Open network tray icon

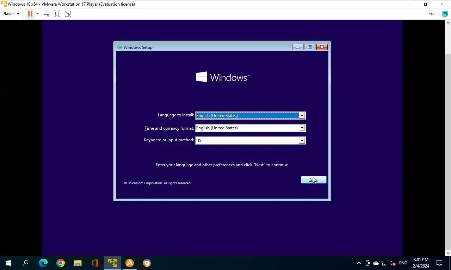tap(384, 263)
